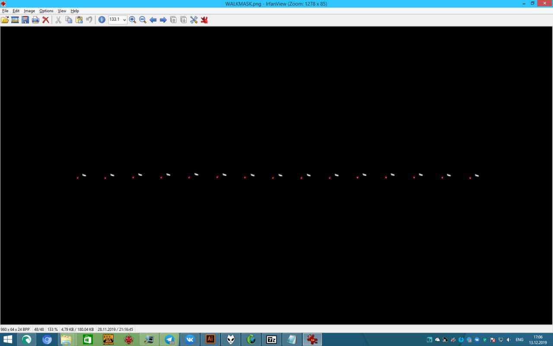
Task: Launch Chrome from the taskbar
Action: [47, 340]
